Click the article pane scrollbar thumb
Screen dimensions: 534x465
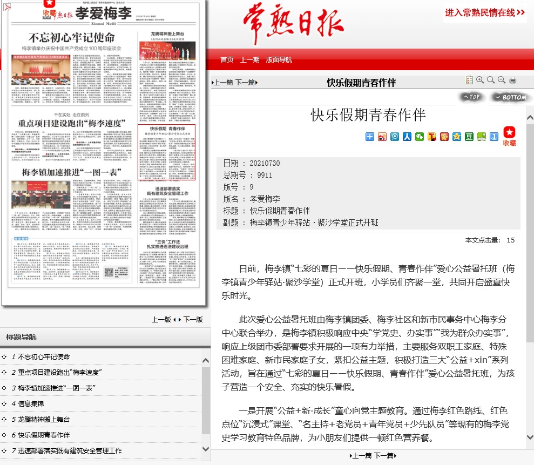tap(530, 233)
